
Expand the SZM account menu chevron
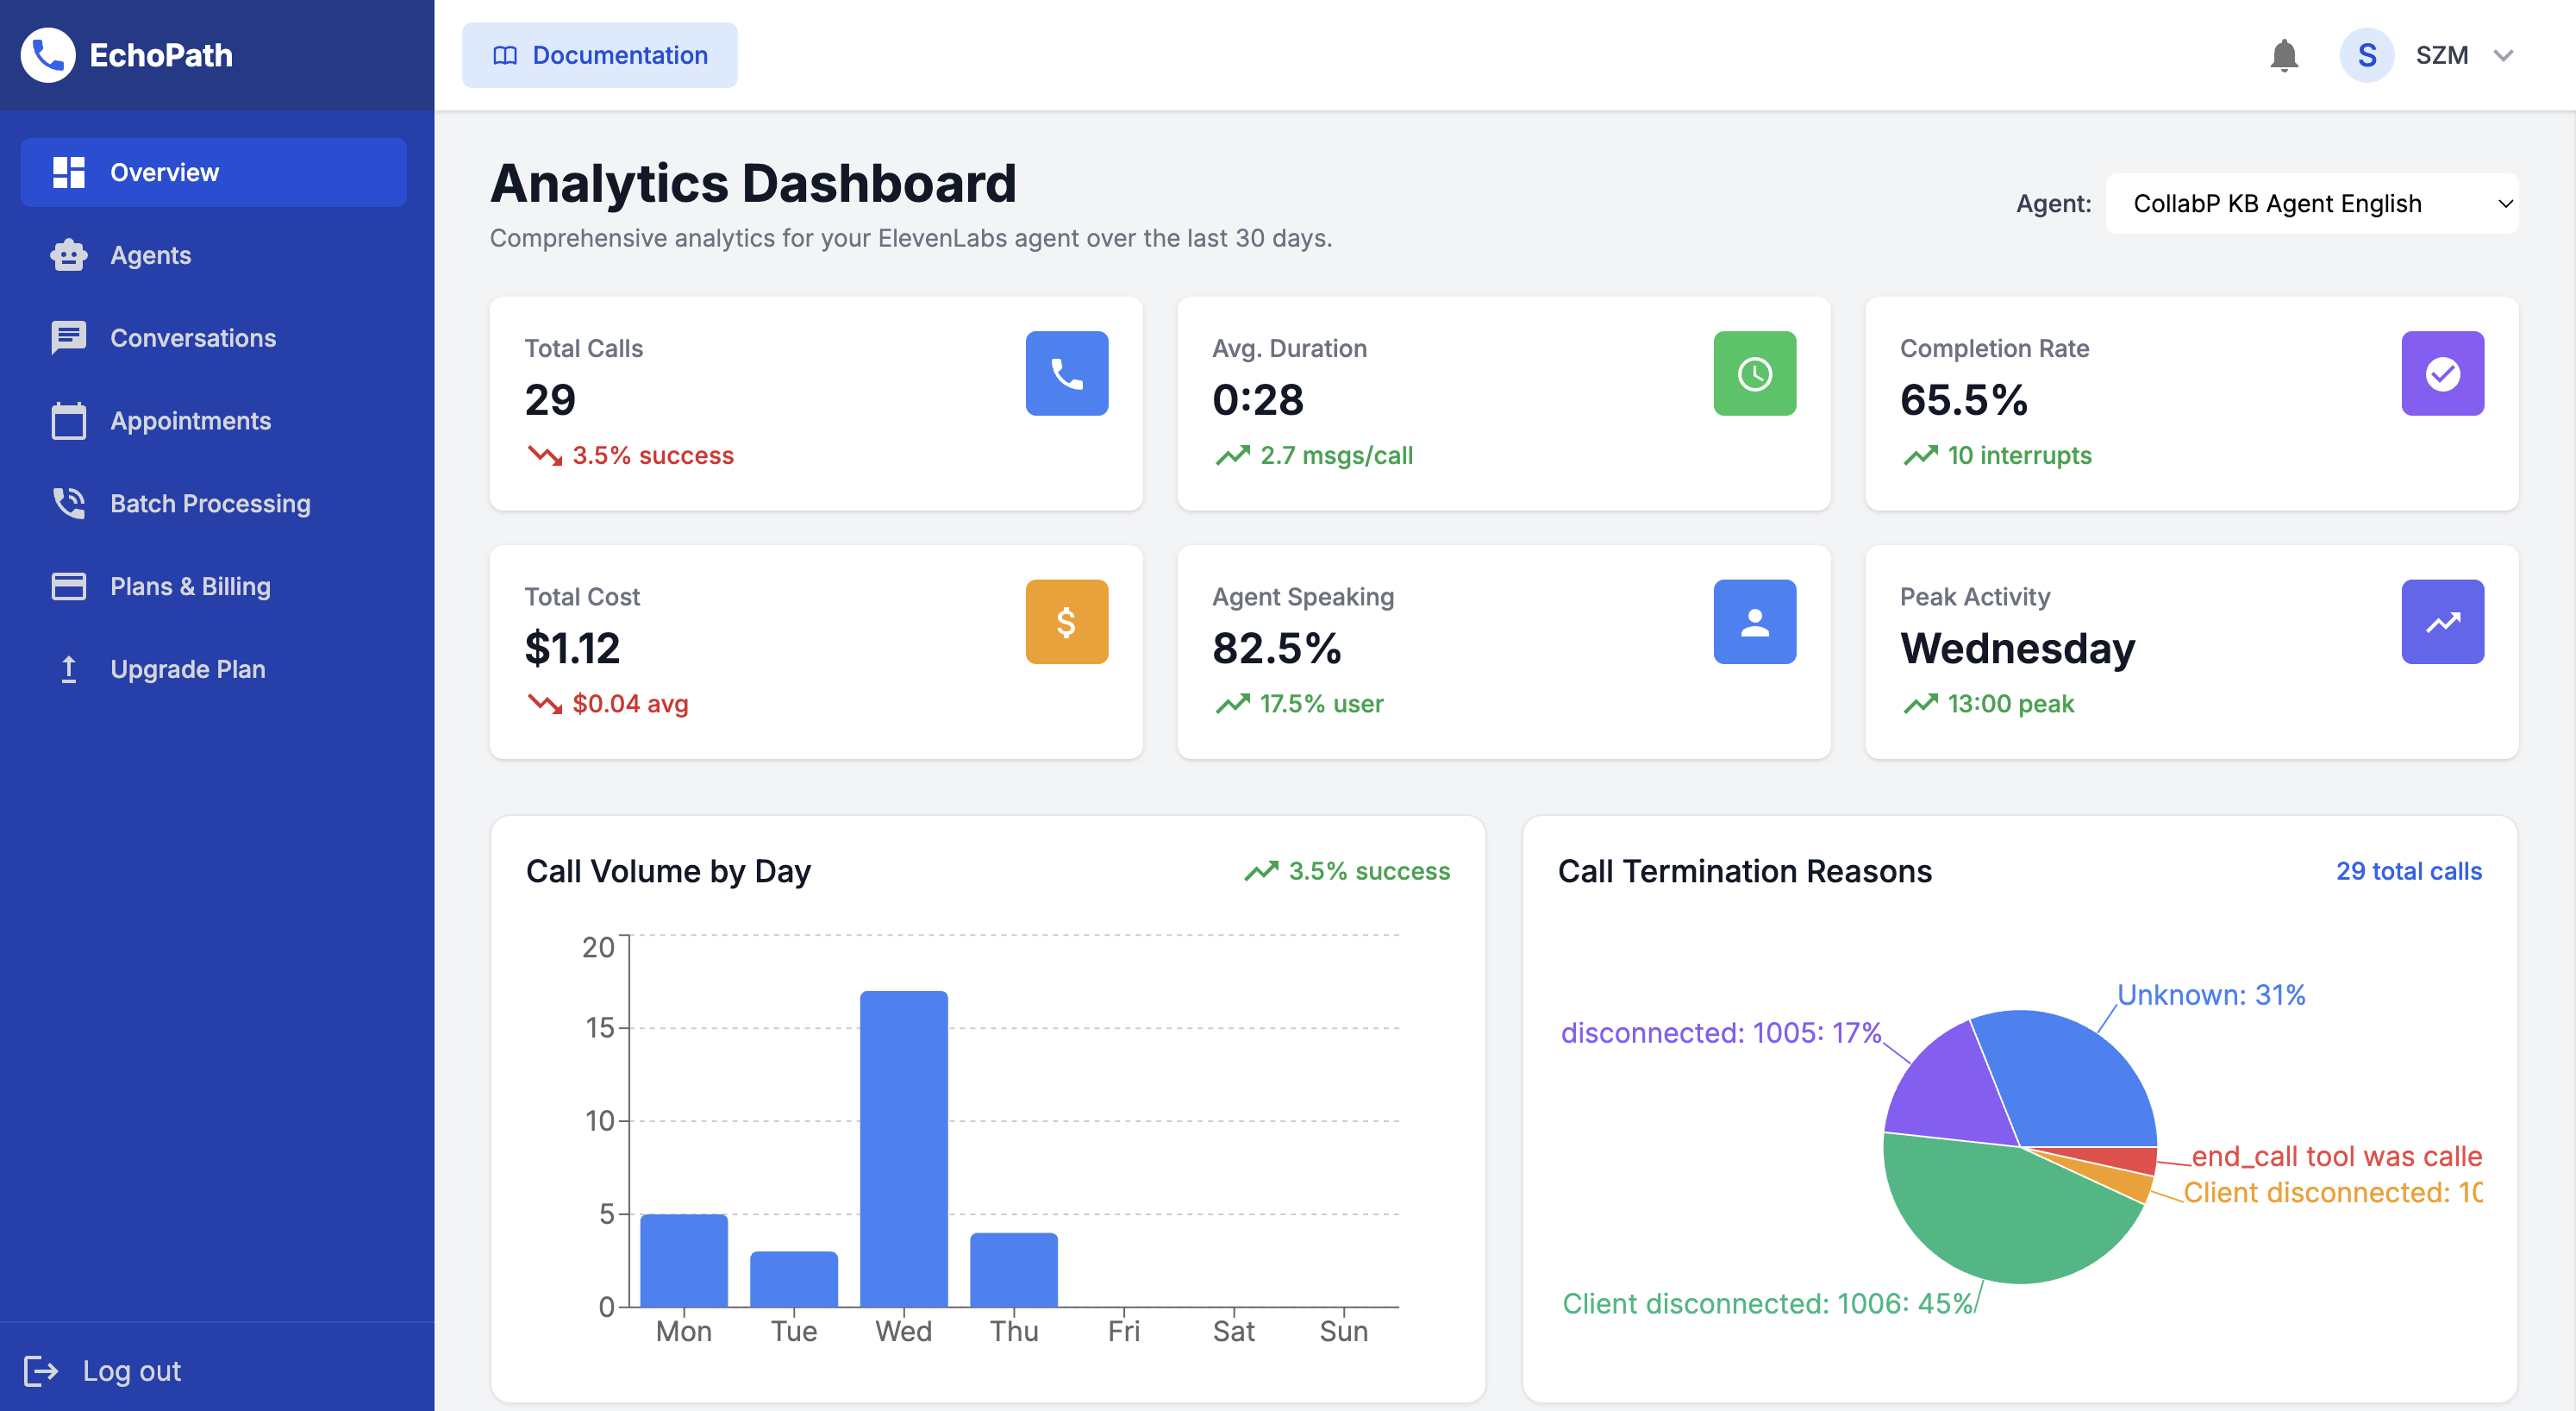tap(2503, 55)
